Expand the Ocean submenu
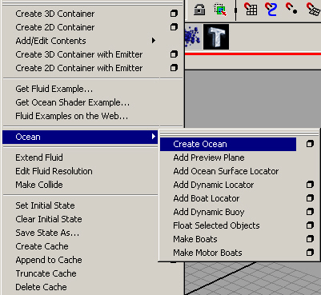 (x=80, y=137)
